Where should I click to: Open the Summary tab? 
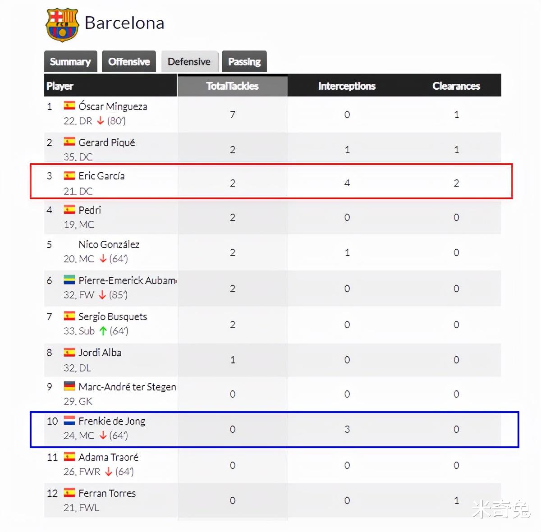(70, 61)
